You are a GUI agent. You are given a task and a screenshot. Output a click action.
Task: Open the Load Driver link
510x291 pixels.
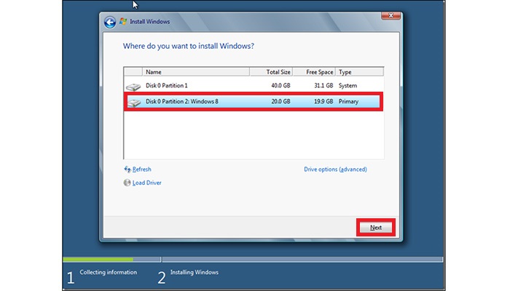click(x=146, y=183)
